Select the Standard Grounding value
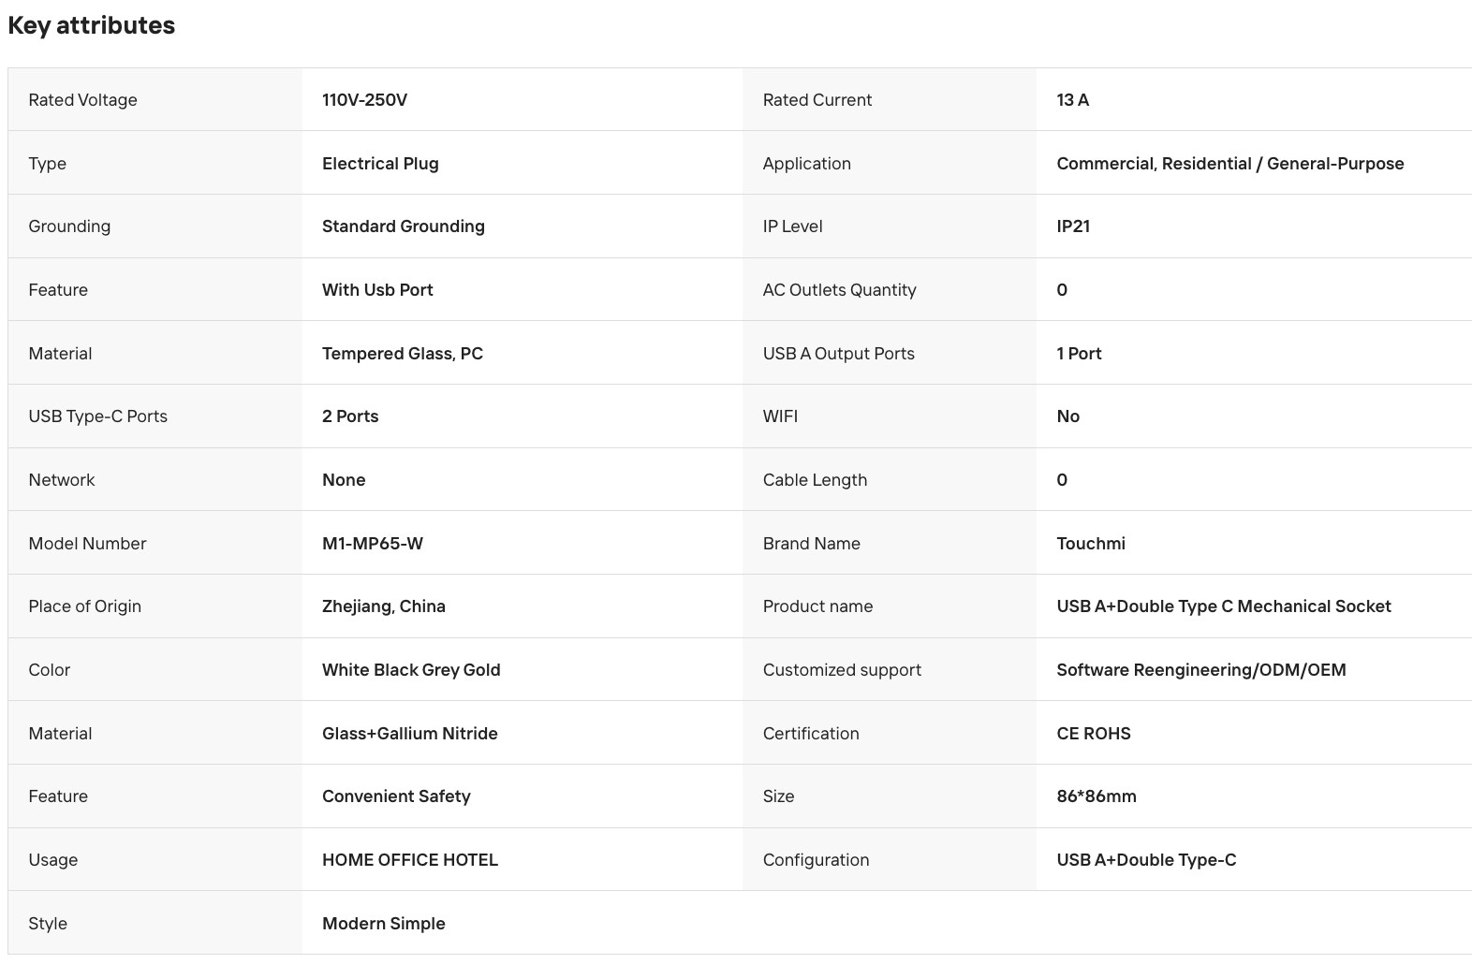 click(403, 226)
